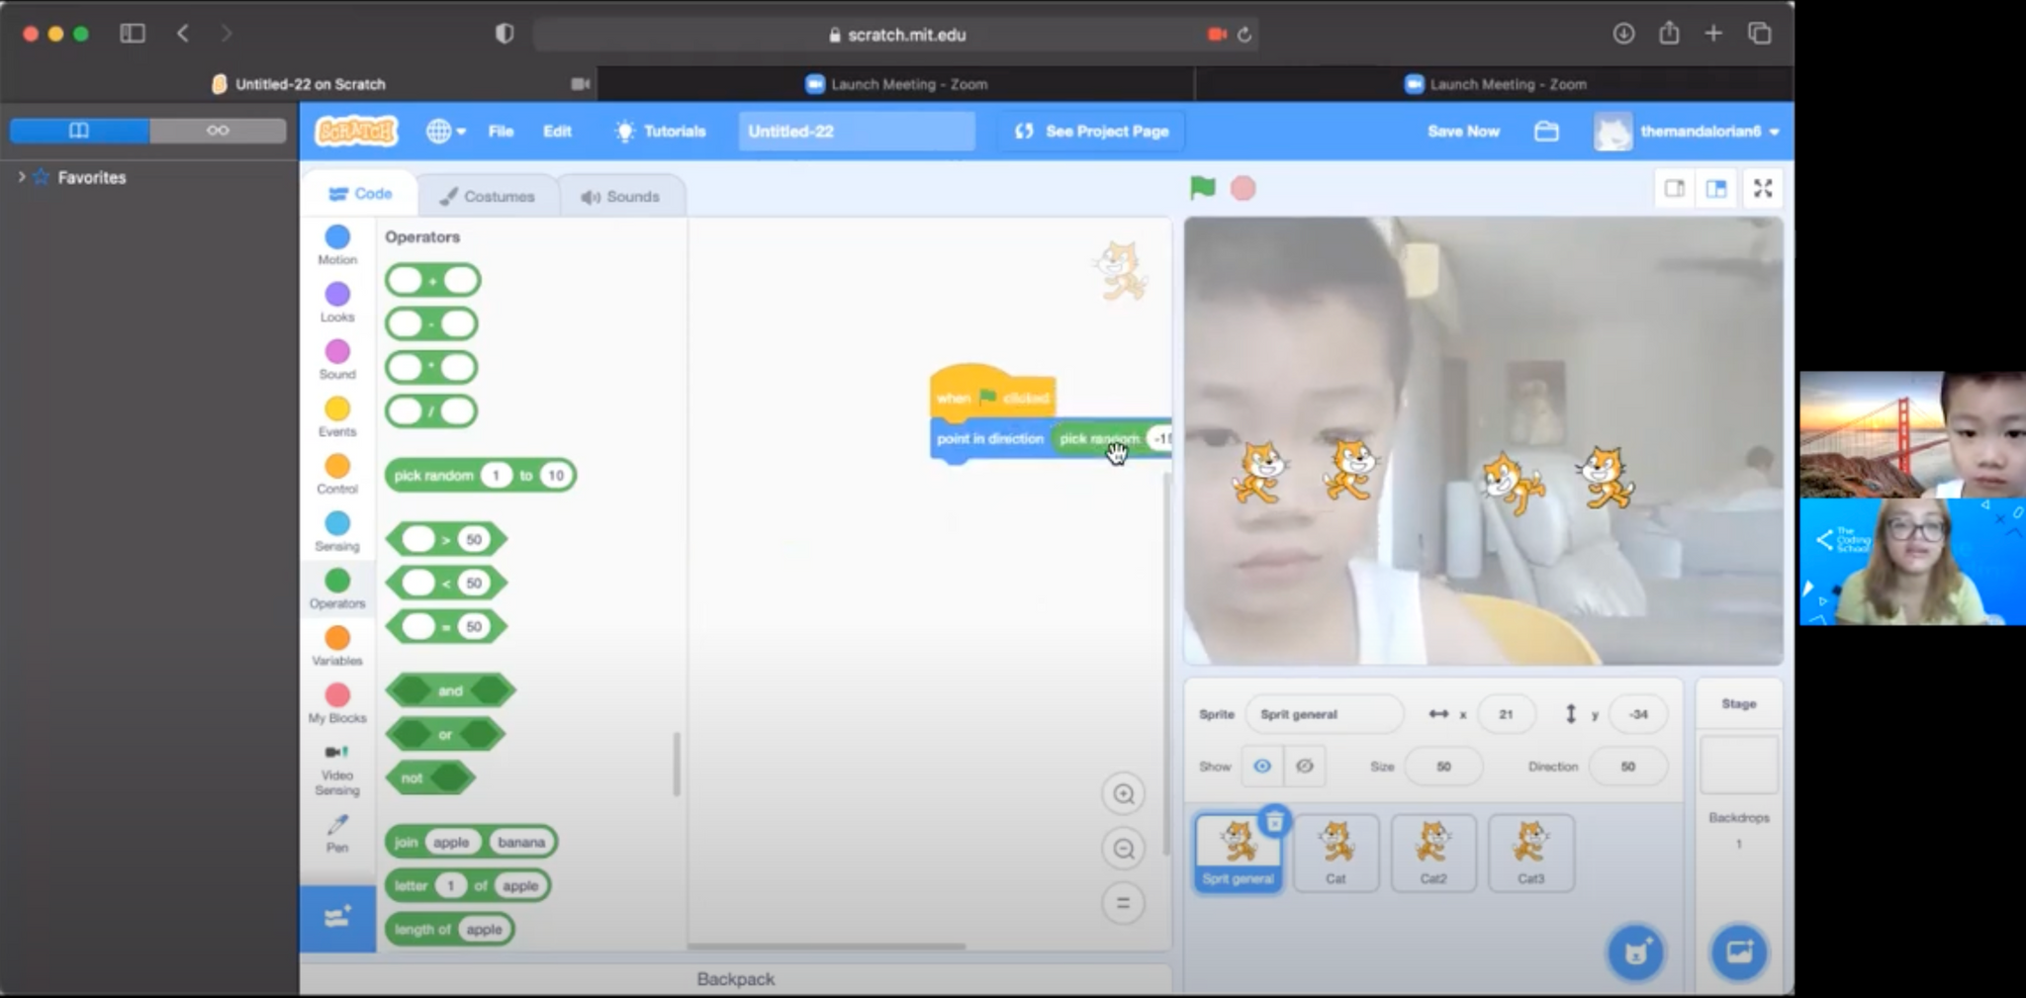
Task: Open the Tutorials page
Action: tap(661, 131)
